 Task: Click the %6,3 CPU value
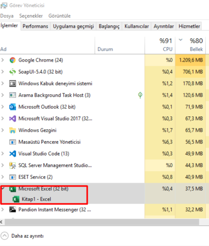tap(167, 142)
